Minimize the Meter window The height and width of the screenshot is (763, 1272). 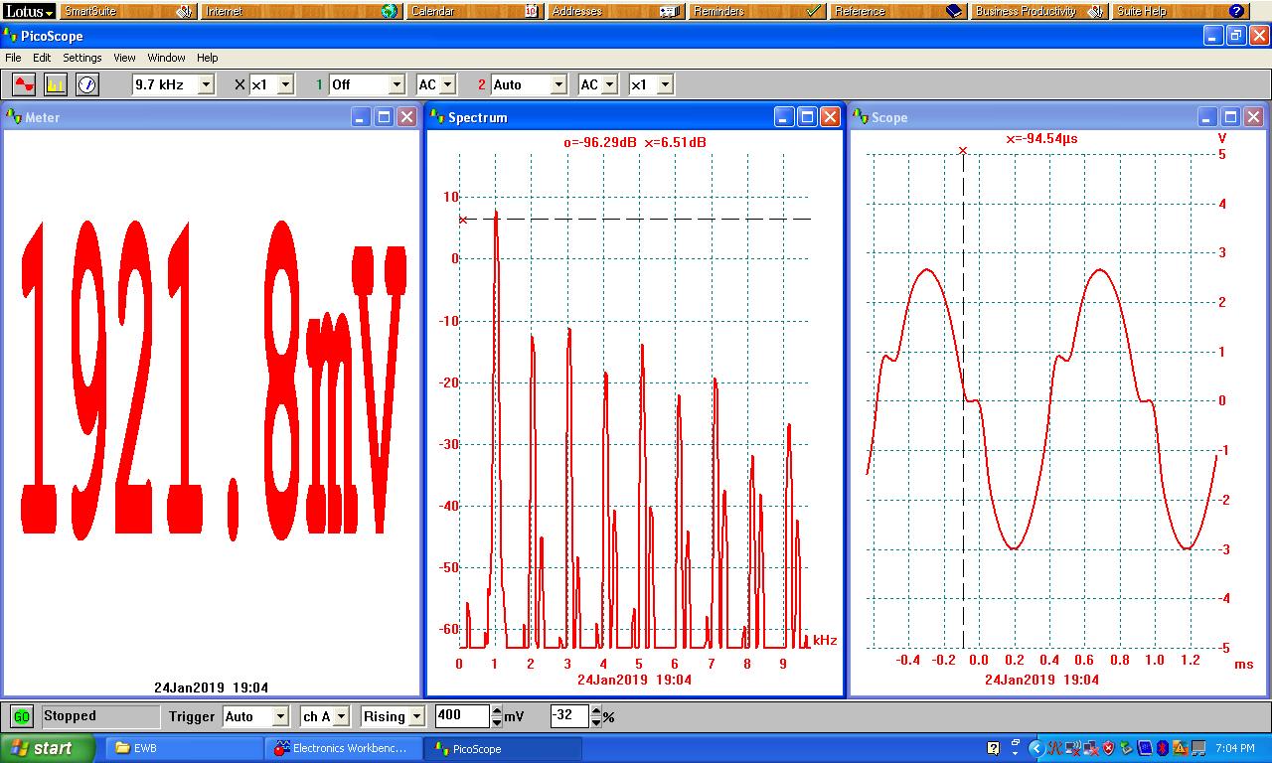(x=361, y=117)
